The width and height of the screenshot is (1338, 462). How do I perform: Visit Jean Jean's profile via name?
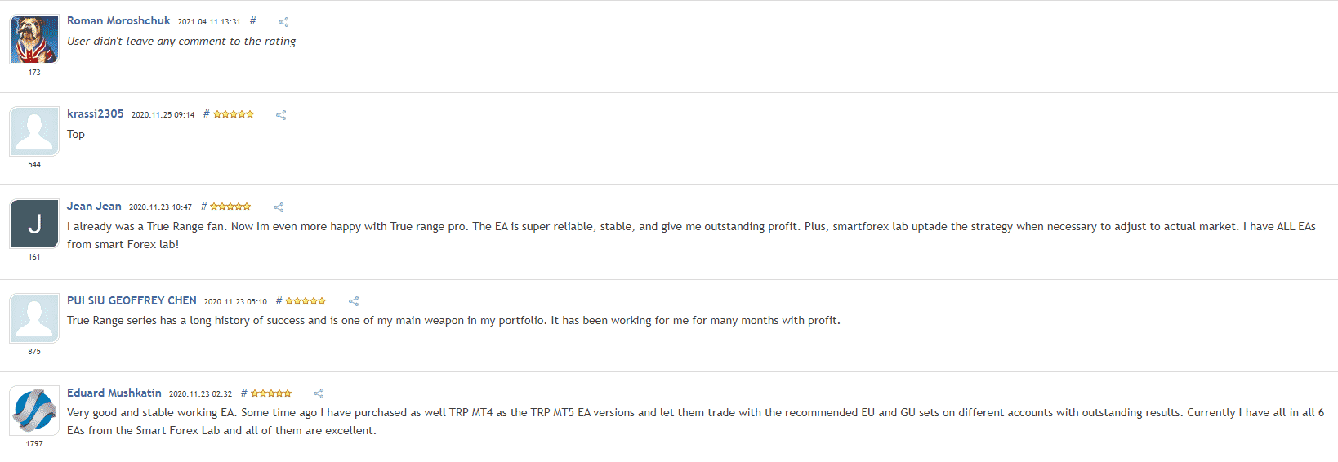pos(94,207)
